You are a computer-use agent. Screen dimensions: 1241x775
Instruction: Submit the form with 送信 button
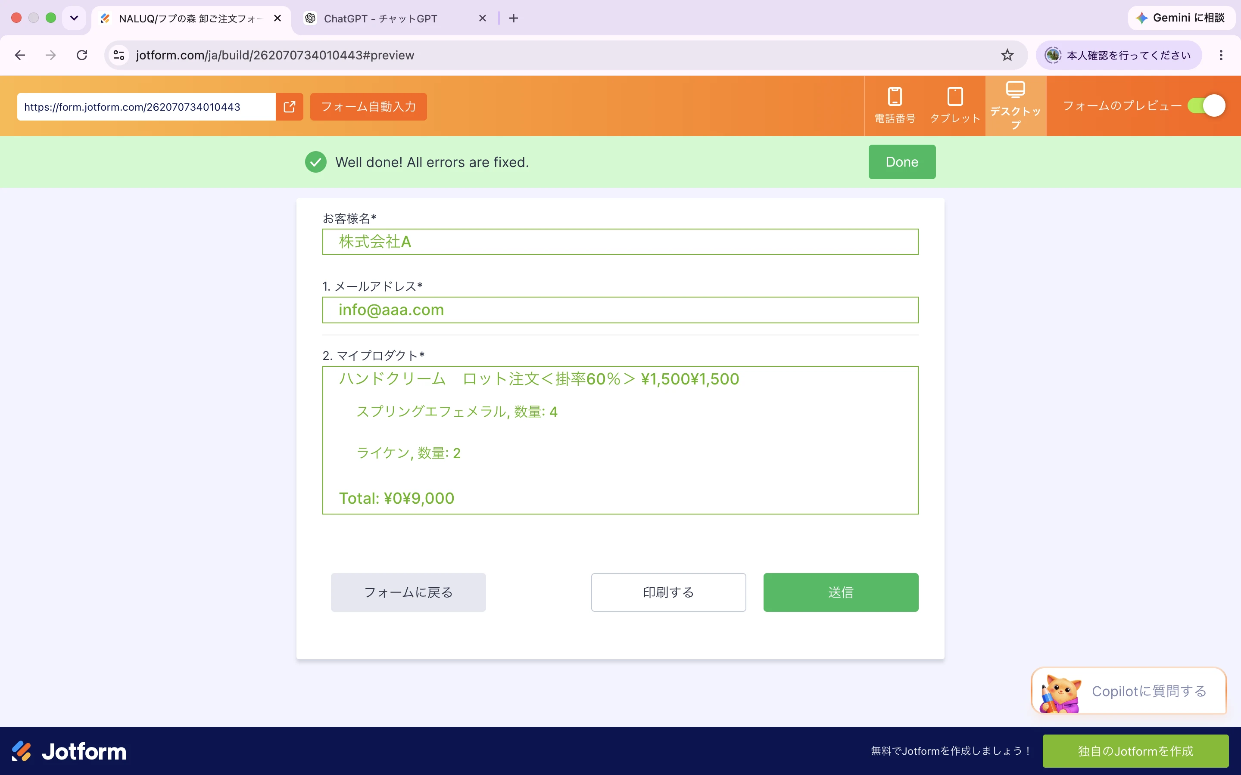841,592
